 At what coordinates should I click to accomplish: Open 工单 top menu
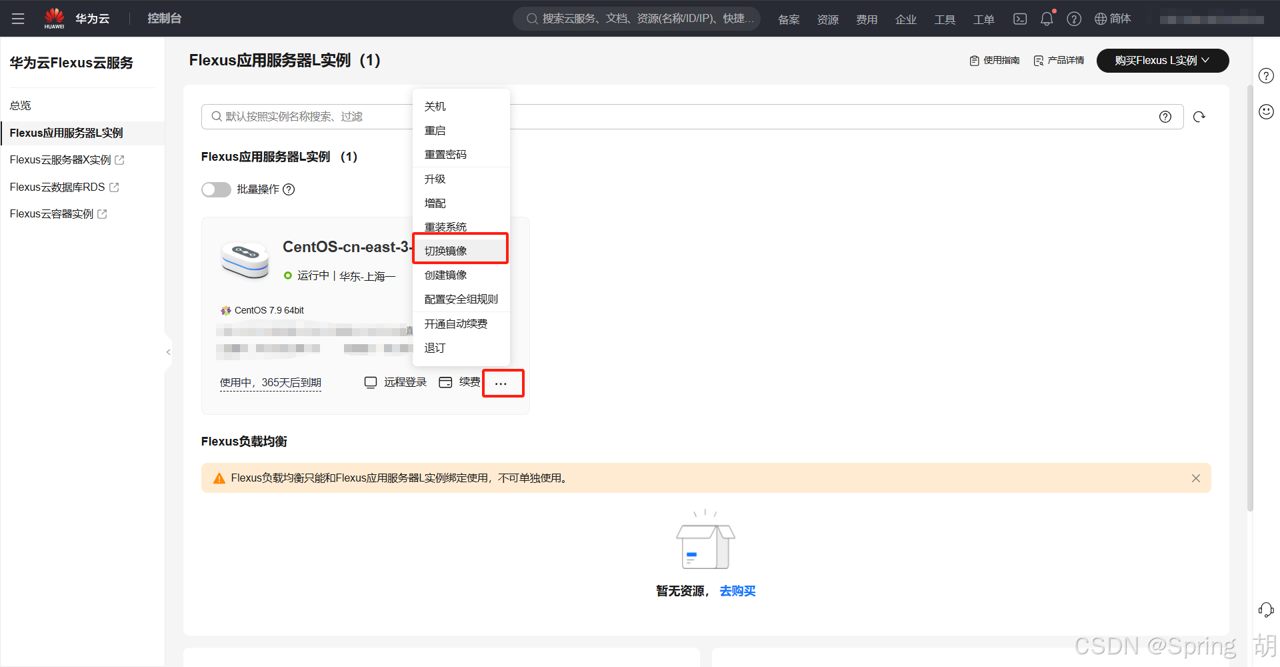(x=983, y=19)
